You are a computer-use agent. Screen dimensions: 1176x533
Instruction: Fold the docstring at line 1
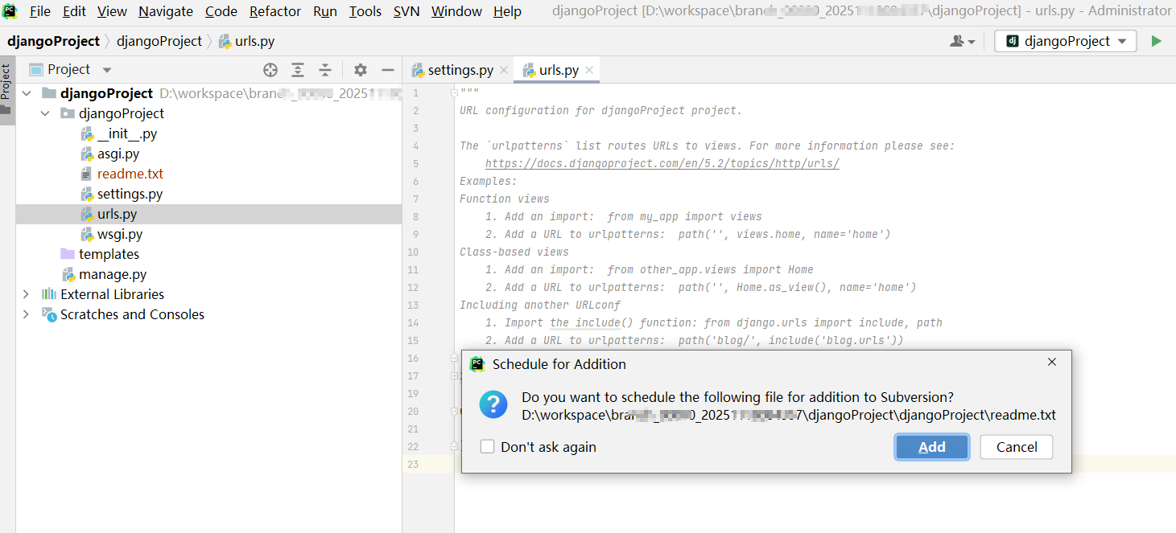(454, 93)
